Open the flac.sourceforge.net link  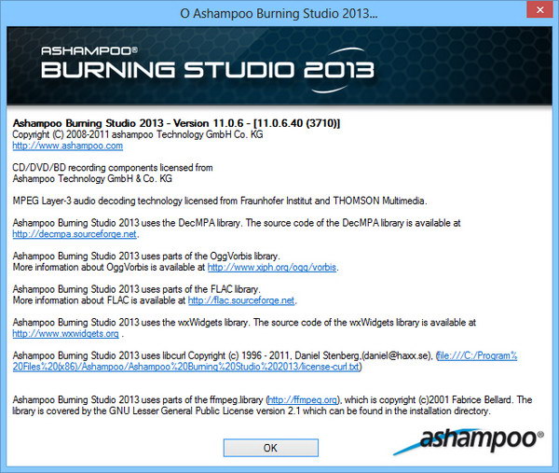pos(241,300)
